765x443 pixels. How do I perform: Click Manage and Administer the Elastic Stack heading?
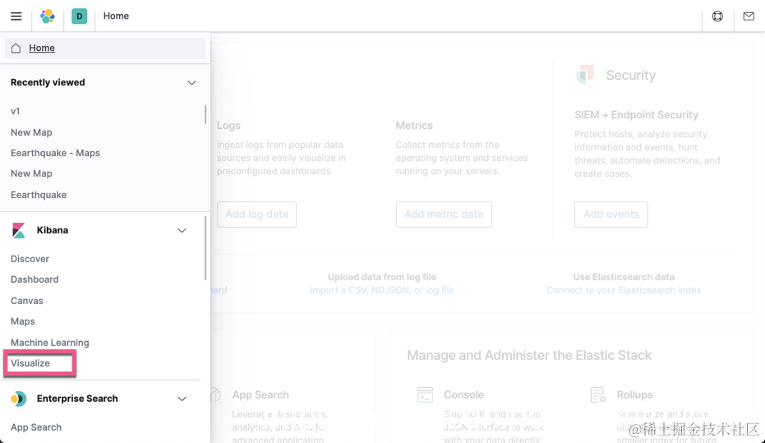(x=529, y=355)
